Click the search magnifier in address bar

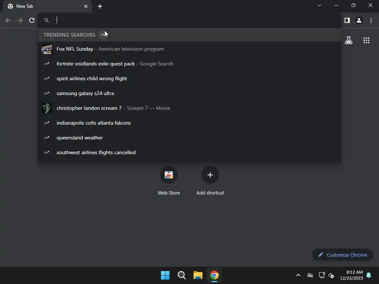click(46, 20)
